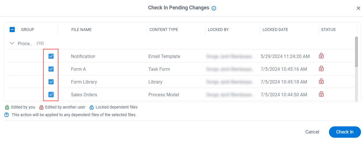Sort by the Locked Date column header
The height and width of the screenshot is (142, 363).
tap(275, 30)
